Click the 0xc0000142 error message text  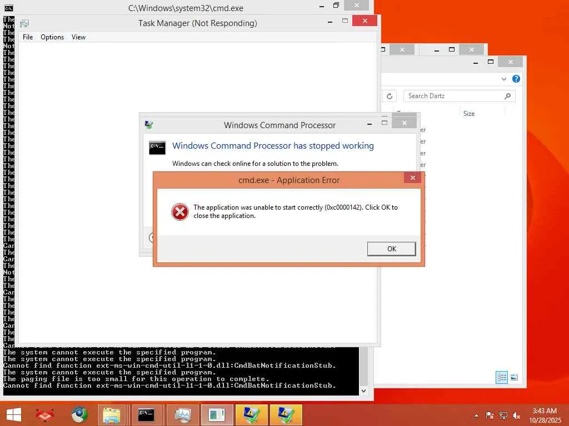click(x=296, y=211)
